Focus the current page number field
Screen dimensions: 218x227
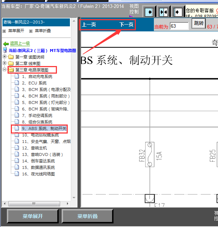coord(179,26)
